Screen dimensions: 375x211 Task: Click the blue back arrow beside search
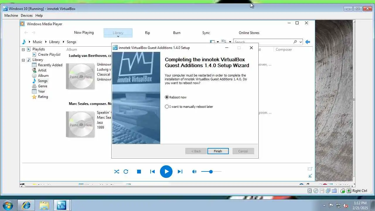coord(308,42)
